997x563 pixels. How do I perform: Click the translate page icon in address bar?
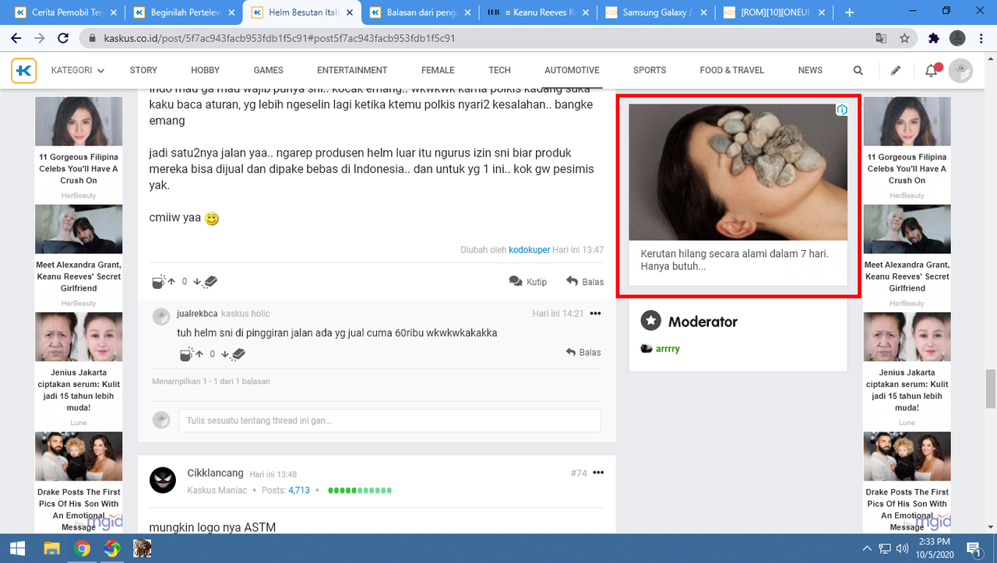(x=881, y=38)
